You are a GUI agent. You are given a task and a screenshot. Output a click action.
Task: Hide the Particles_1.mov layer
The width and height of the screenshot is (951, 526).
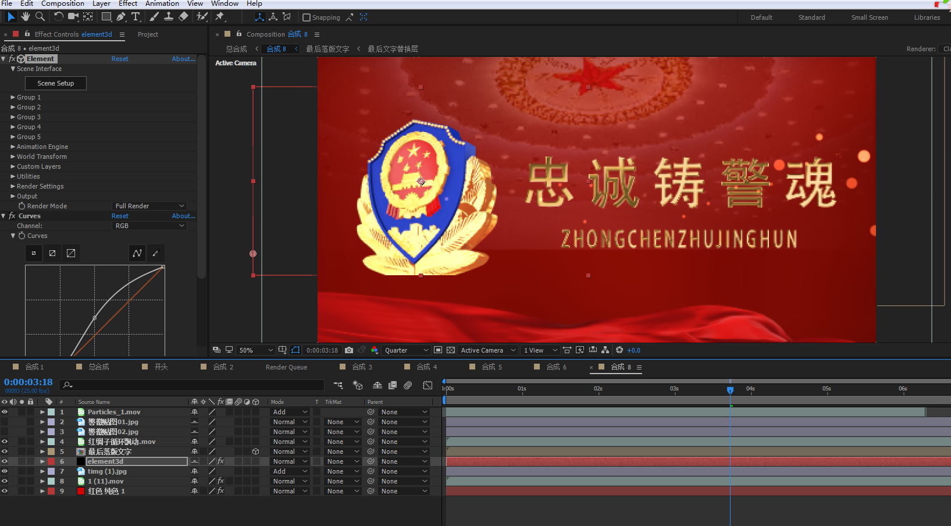[5, 412]
